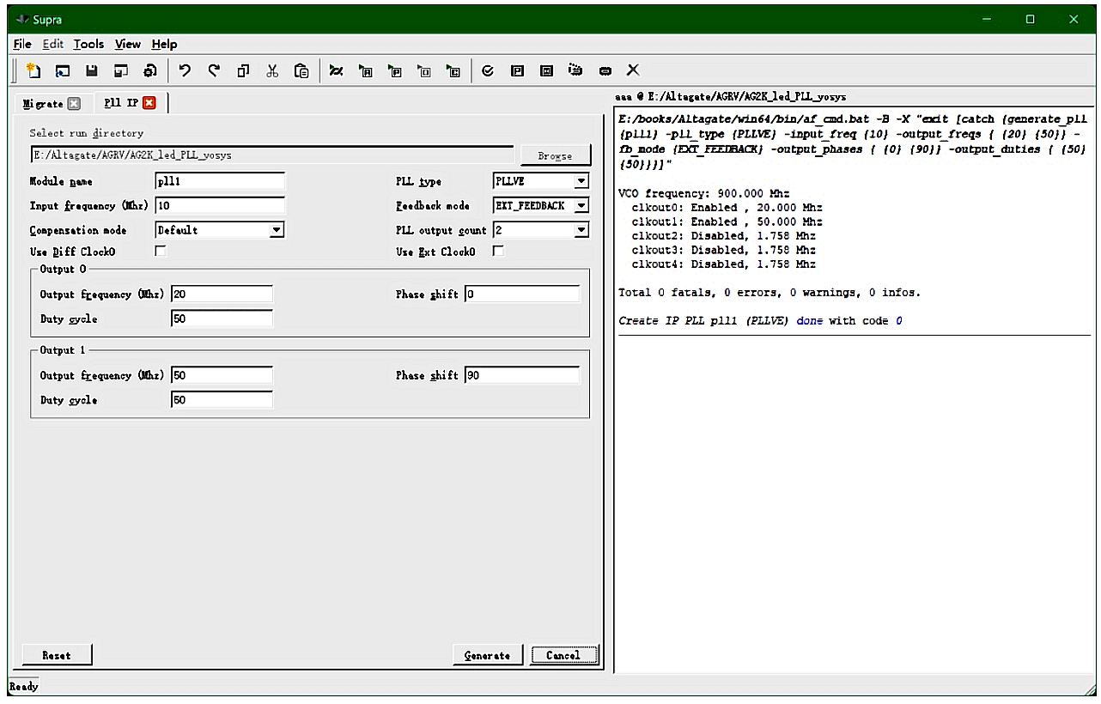
Task: Click the Module name field
Action: click(x=220, y=181)
